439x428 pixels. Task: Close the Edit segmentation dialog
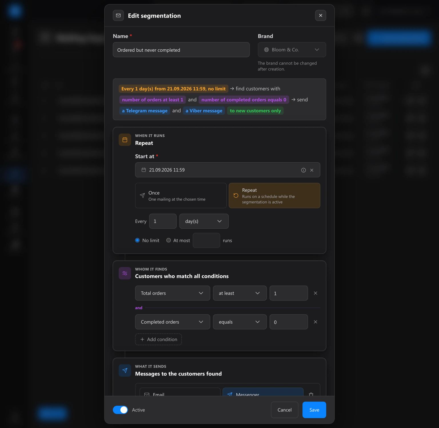(320, 15)
